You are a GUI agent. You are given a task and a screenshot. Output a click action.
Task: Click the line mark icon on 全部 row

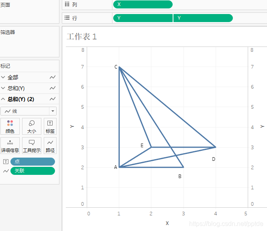[53, 77]
